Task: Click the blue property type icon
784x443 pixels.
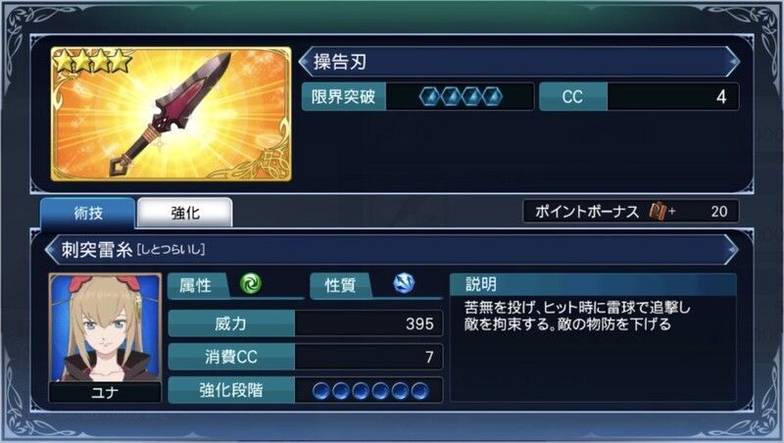Action: (404, 283)
